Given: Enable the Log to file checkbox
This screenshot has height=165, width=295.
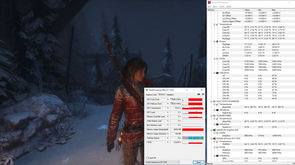Looking at the screenshot, I should (147, 158).
